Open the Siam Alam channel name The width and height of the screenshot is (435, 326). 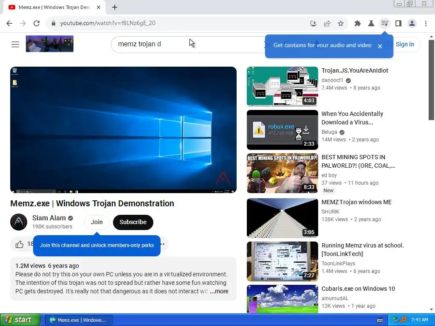point(49,218)
